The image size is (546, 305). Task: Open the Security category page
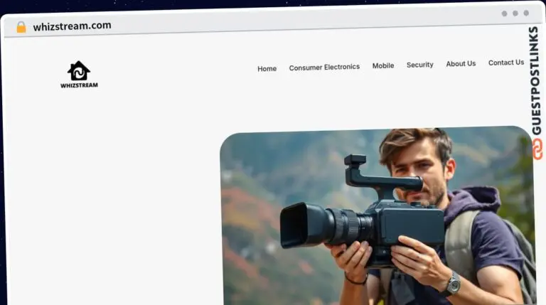419,65
